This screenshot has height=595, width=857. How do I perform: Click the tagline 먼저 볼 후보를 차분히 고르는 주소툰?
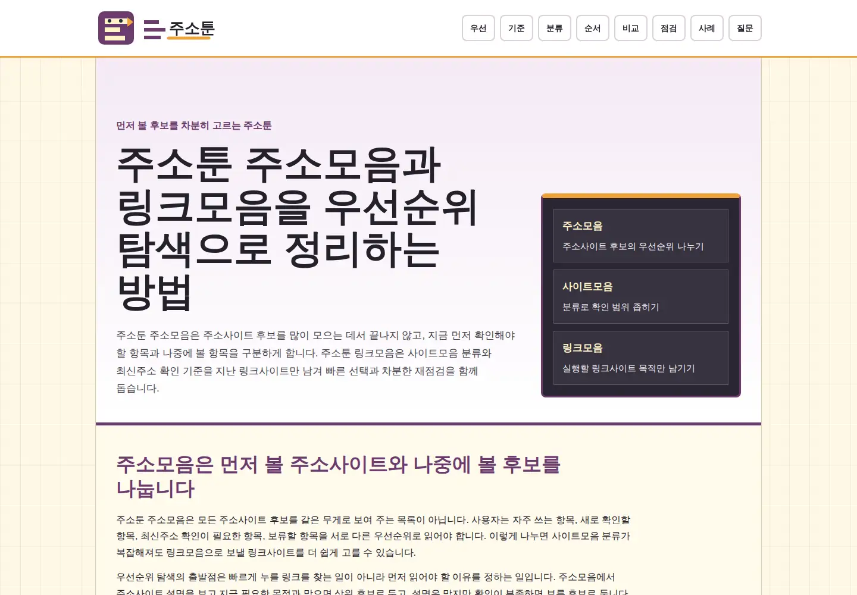(x=194, y=126)
